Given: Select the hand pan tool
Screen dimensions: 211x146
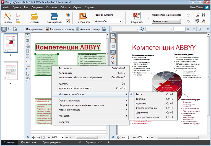Looking at the screenshot, I should click(28, 79).
